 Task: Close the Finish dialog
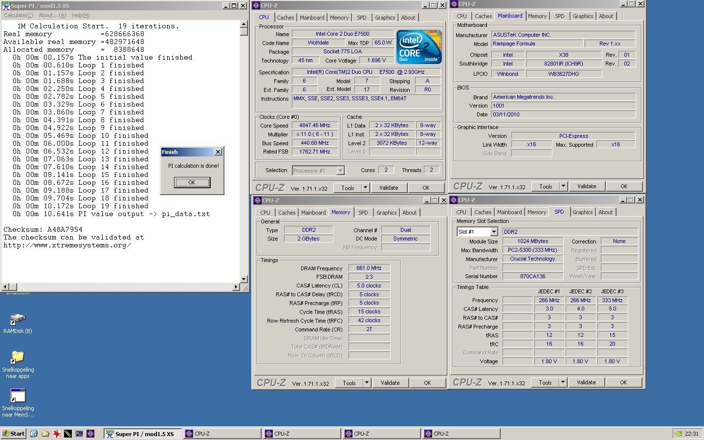(x=218, y=152)
